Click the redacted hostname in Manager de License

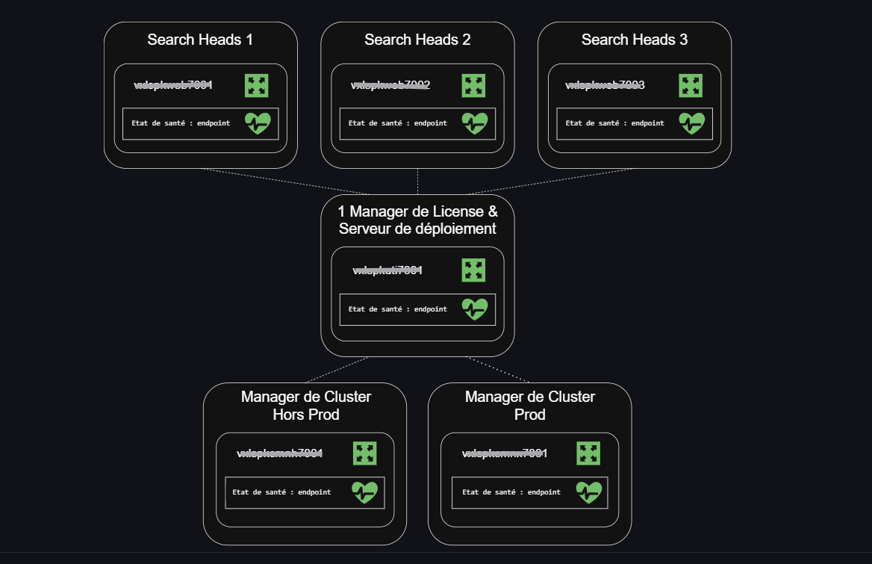[387, 270]
